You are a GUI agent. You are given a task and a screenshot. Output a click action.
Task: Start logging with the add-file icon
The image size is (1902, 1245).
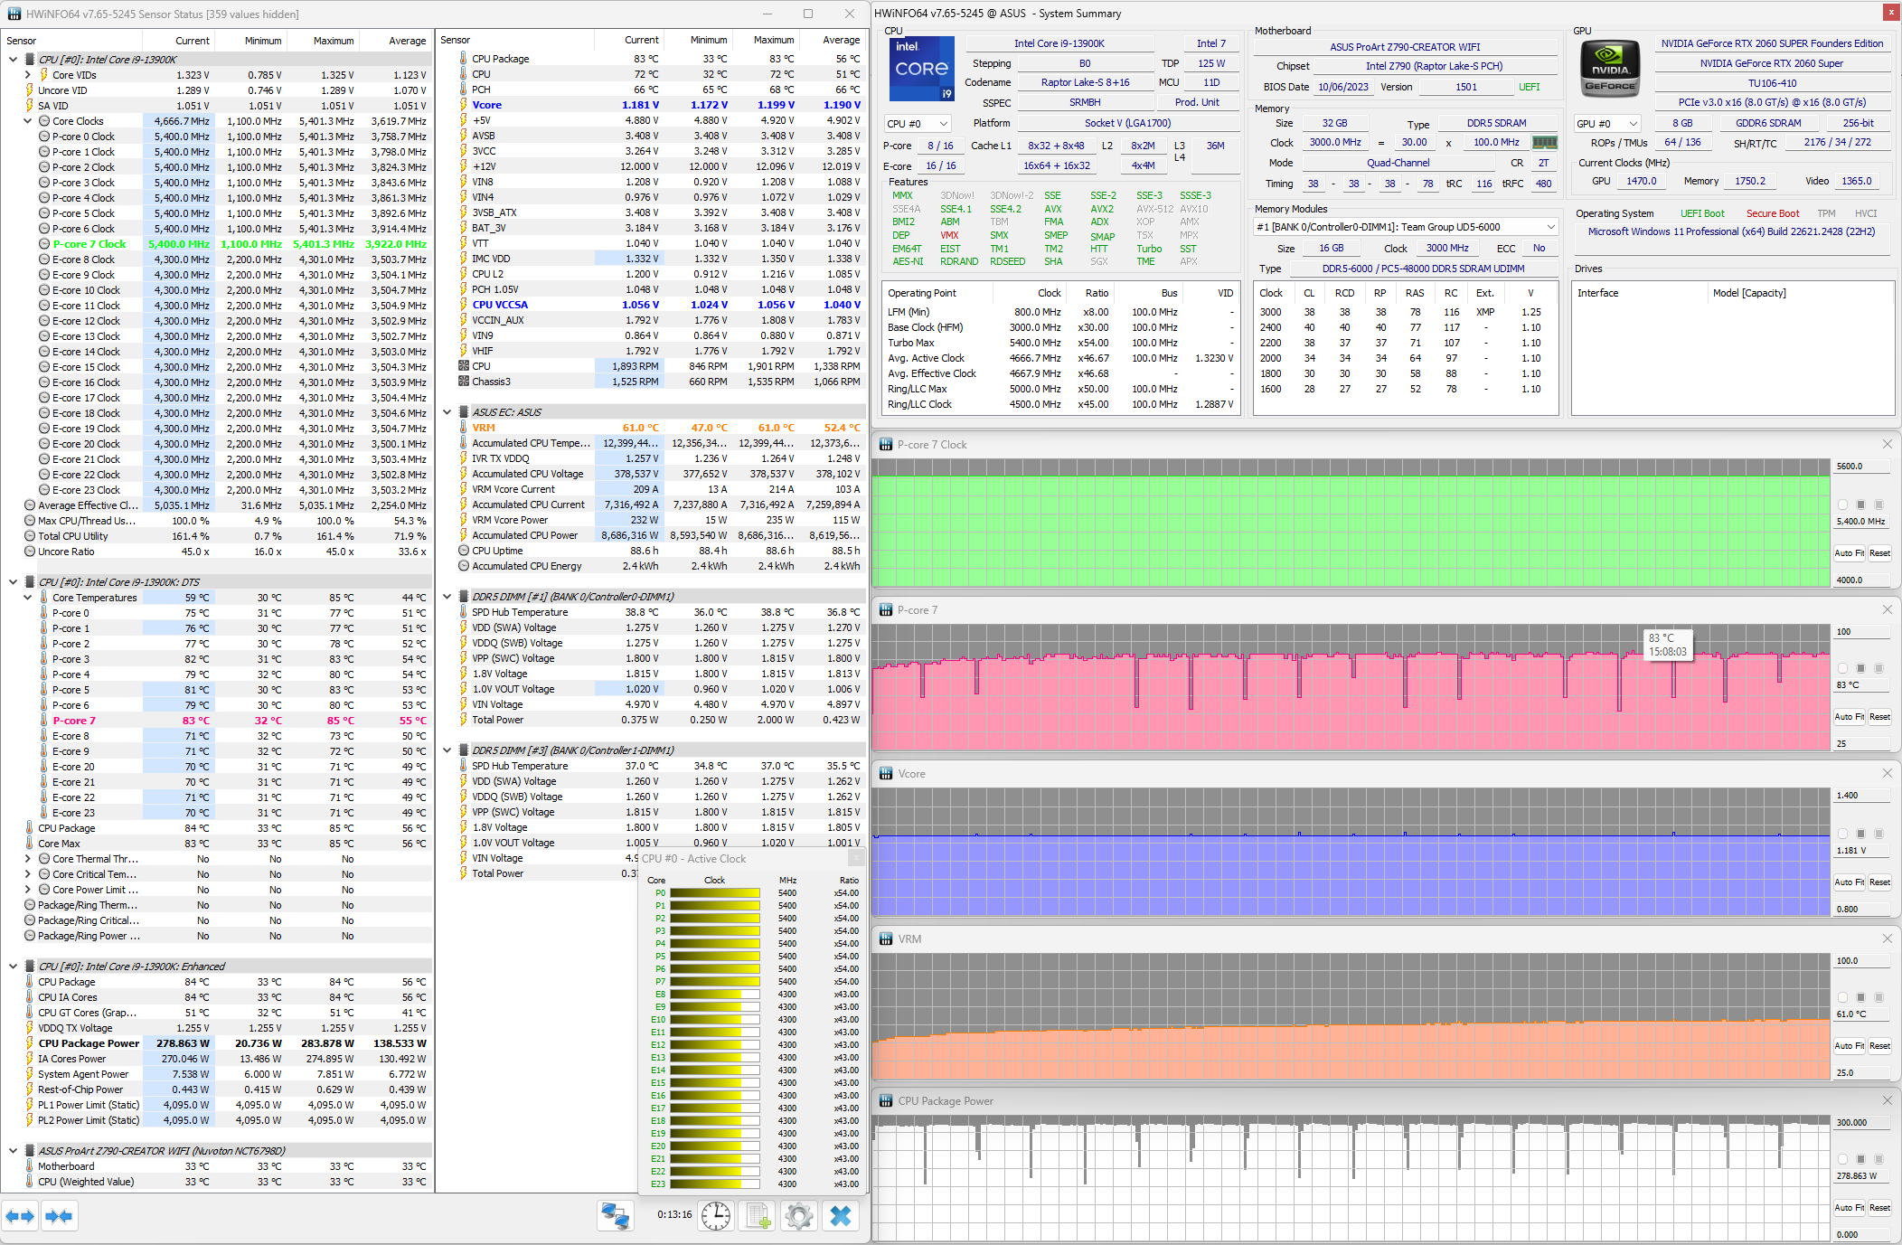(758, 1216)
